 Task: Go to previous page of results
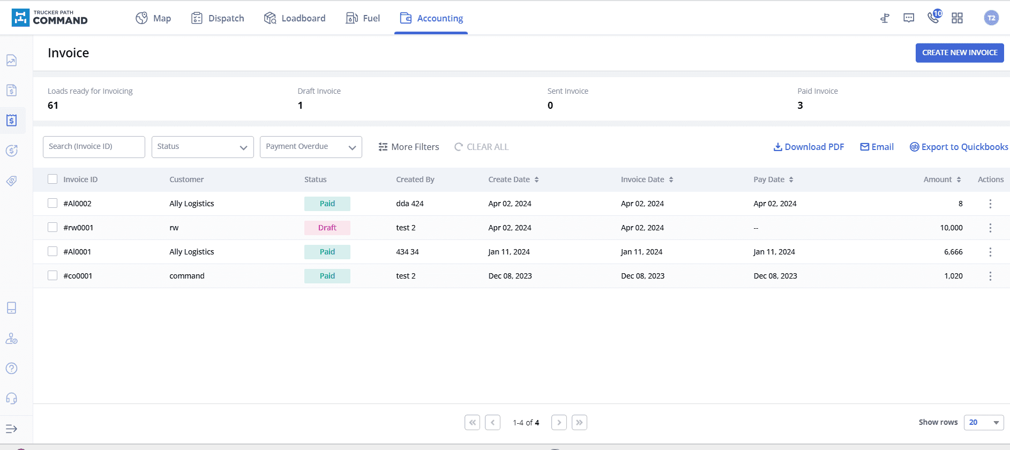coord(492,423)
